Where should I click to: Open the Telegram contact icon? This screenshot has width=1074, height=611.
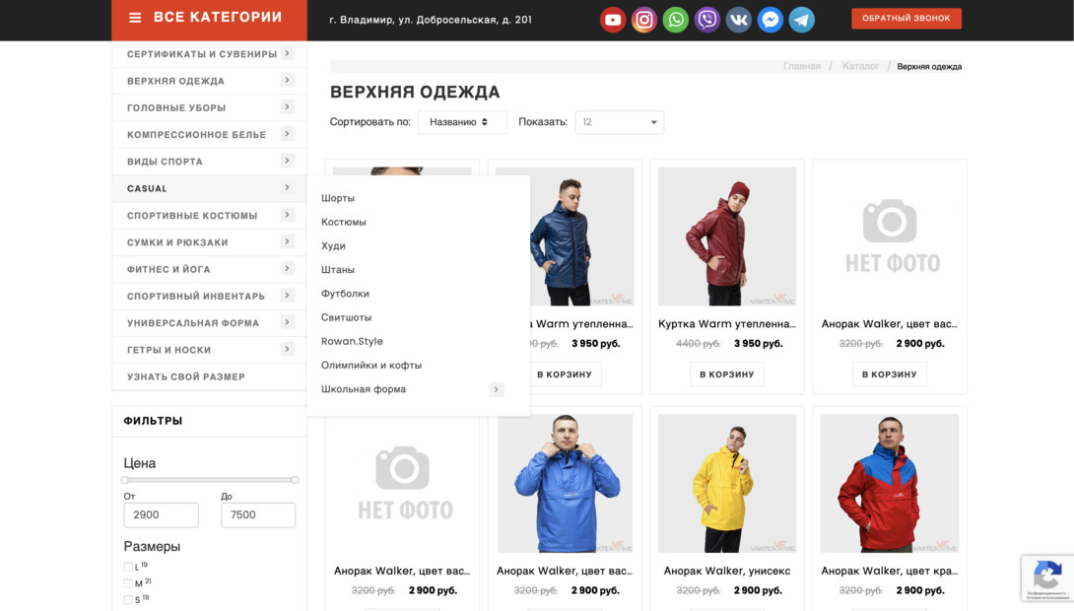[801, 20]
